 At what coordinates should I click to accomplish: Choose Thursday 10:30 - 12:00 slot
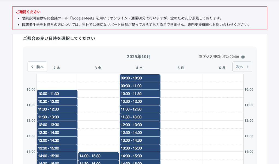(57, 101)
